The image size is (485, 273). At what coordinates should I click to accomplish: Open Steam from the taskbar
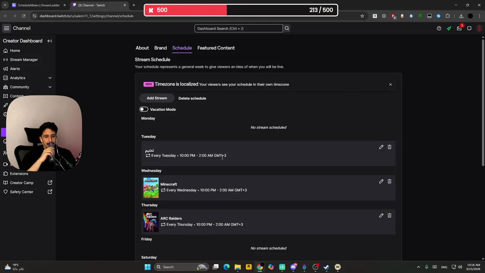[326, 267]
